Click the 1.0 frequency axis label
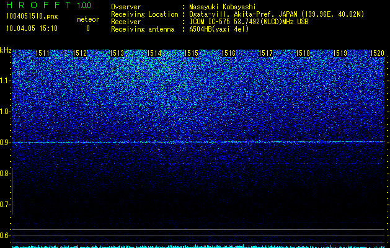The image size is (390, 248). (4, 112)
